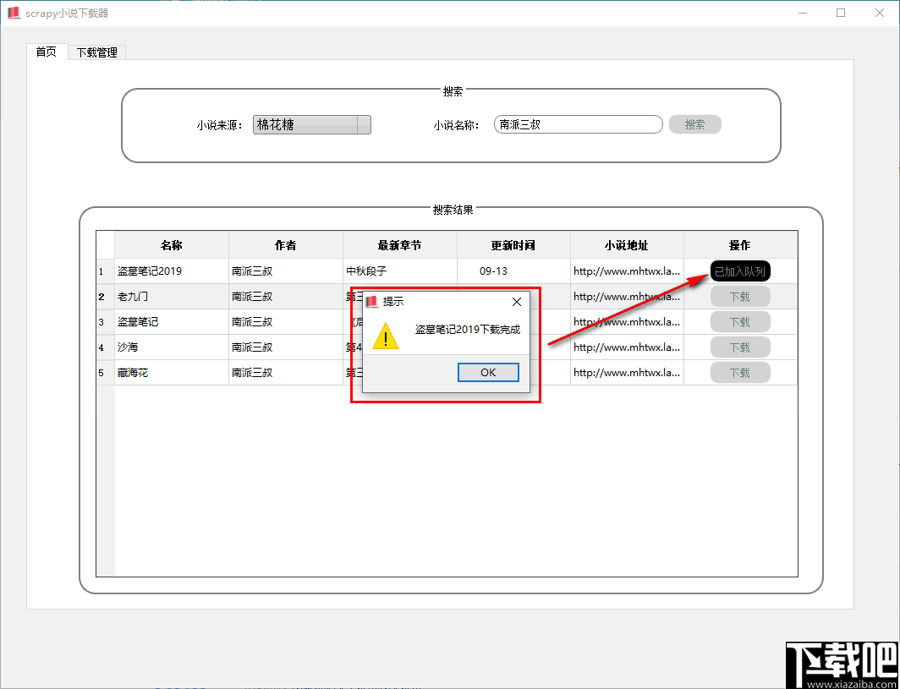Click the 作者 column header
This screenshot has height=689, width=900.
pyautogui.click(x=285, y=244)
